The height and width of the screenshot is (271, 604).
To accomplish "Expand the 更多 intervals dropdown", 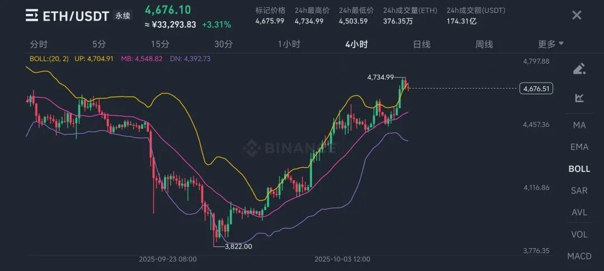I will pyautogui.click(x=551, y=44).
